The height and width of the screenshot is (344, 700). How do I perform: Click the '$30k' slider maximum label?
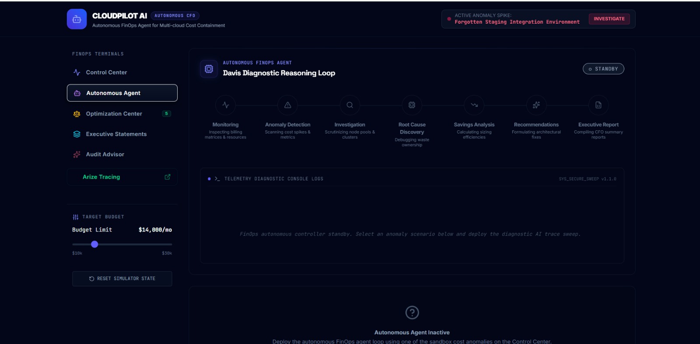[x=167, y=253]
